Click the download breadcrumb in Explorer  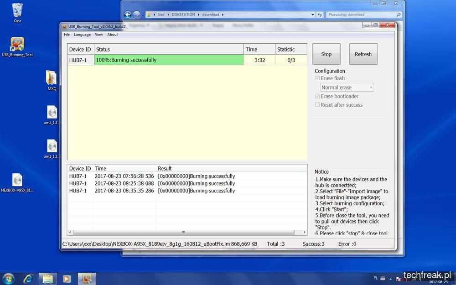click(x=211, y=15)
